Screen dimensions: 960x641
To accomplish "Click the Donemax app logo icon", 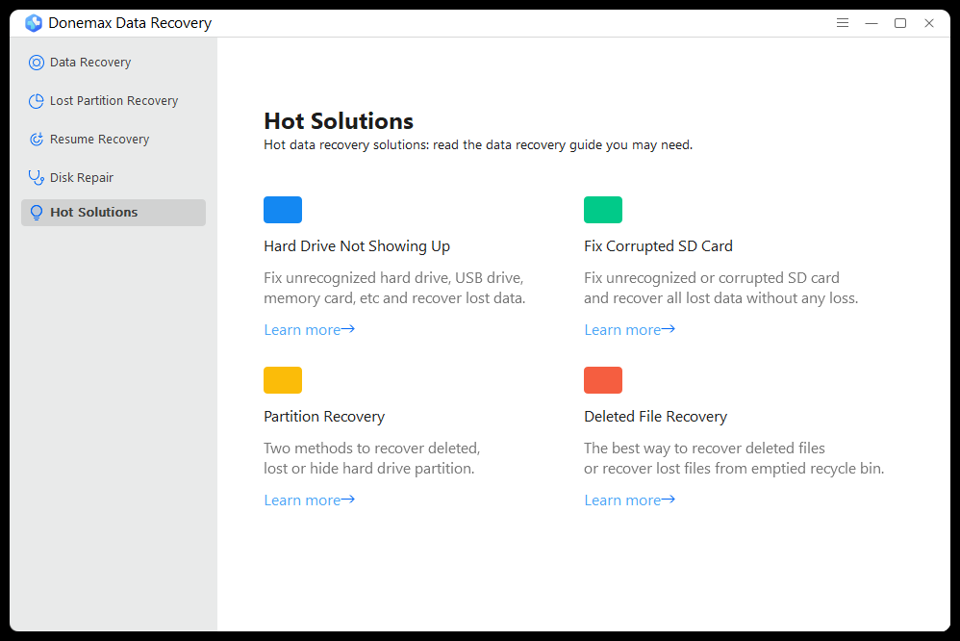I will tap(34, 23).
